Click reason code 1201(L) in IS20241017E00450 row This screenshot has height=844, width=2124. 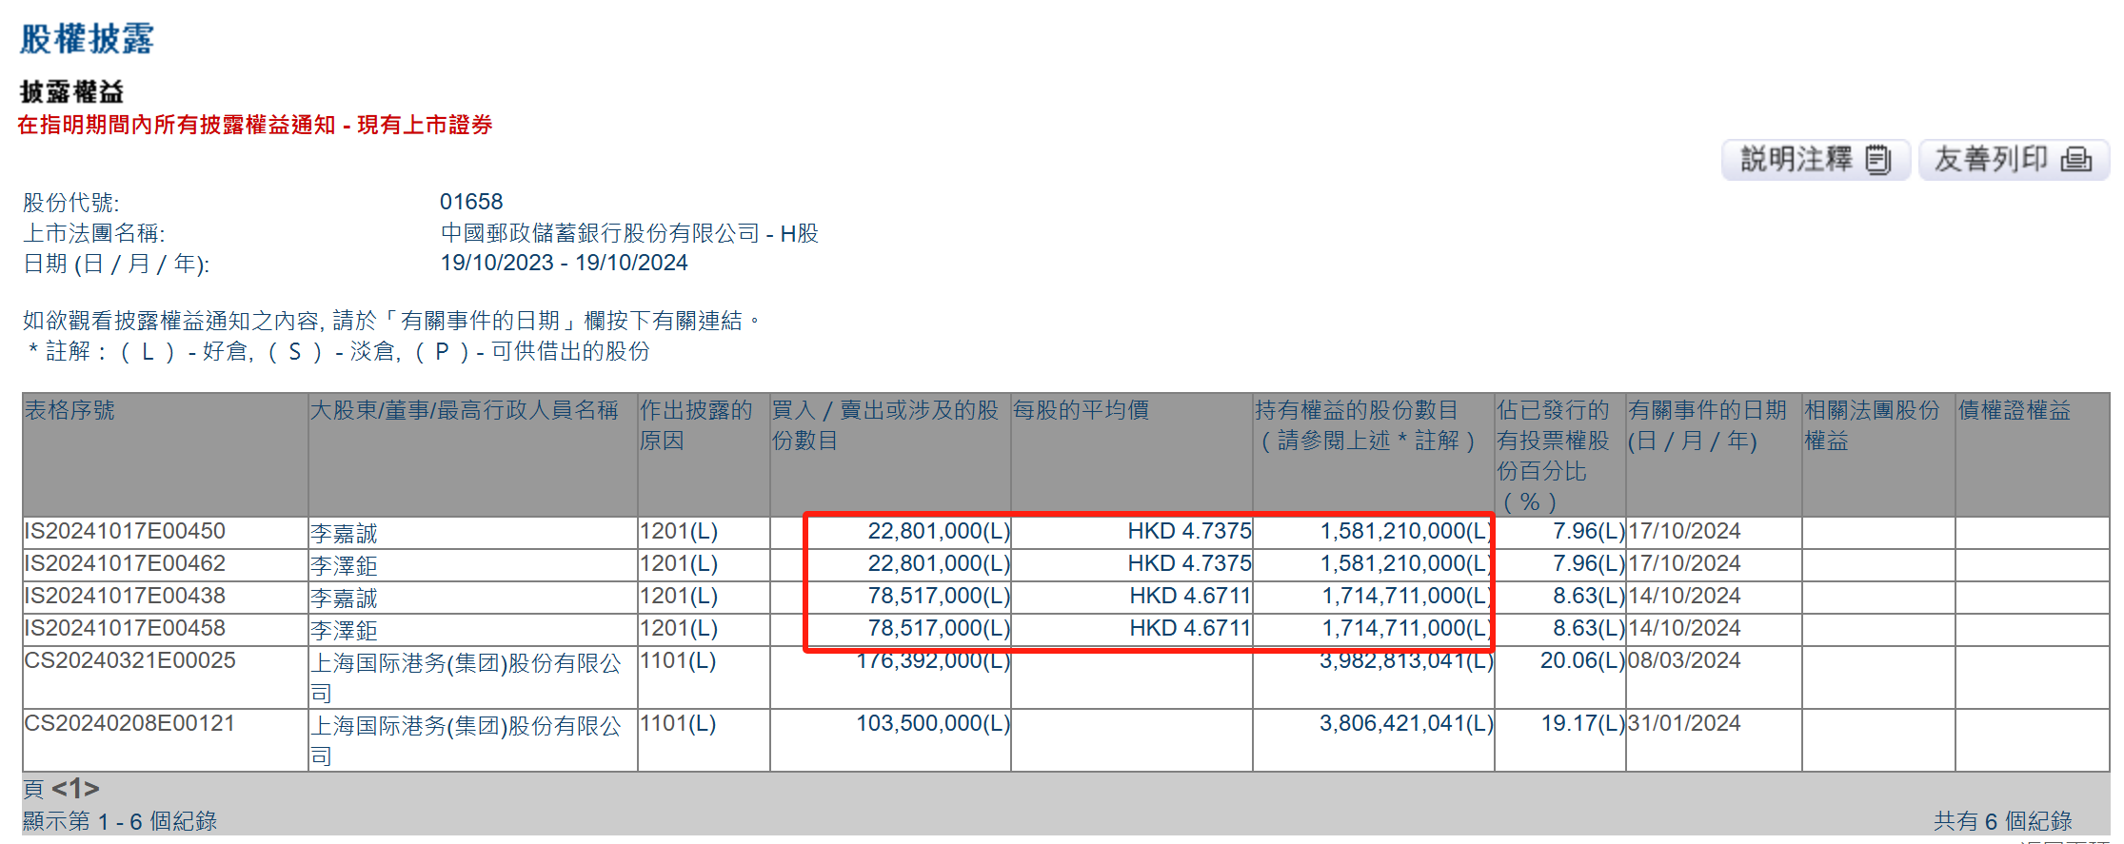679,531
